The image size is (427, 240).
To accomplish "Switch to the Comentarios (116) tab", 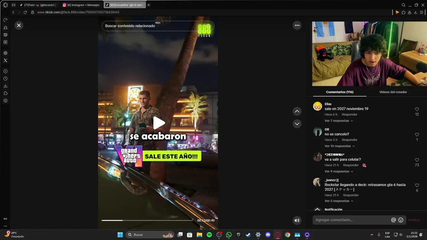I will coord(340,92).
